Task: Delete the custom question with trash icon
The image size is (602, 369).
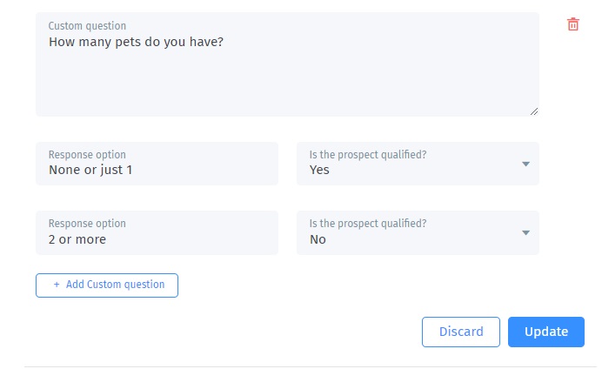Action: point(573,24)
